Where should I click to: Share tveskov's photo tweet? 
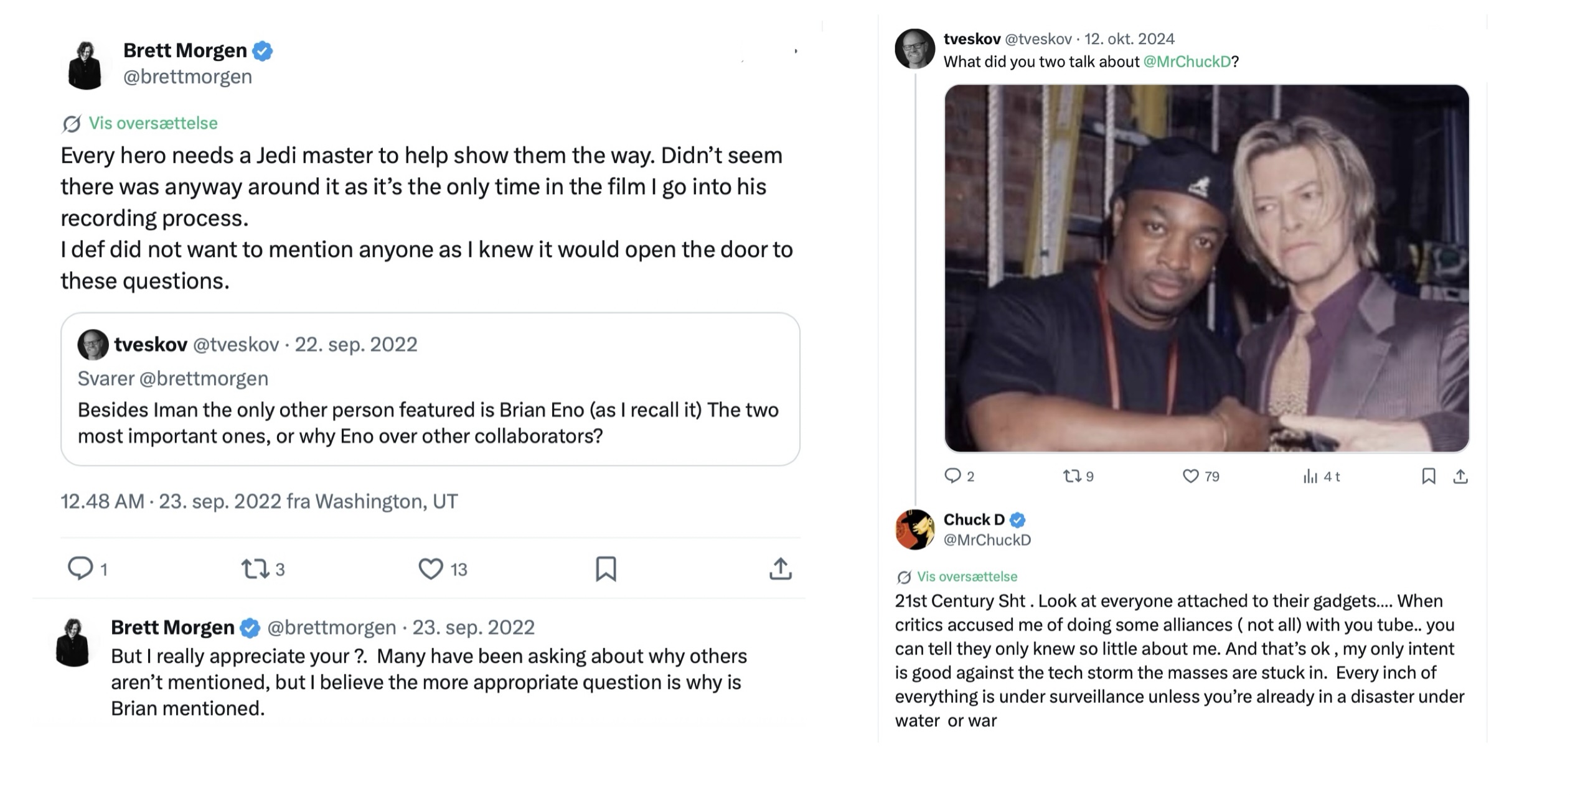point(1460,476)
